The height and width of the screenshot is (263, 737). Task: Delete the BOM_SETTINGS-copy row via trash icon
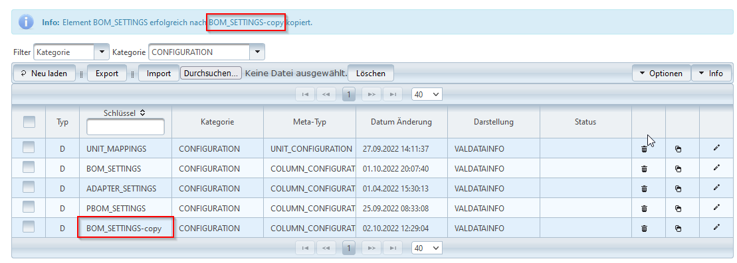pyautogui.click(x=645, y=229)
